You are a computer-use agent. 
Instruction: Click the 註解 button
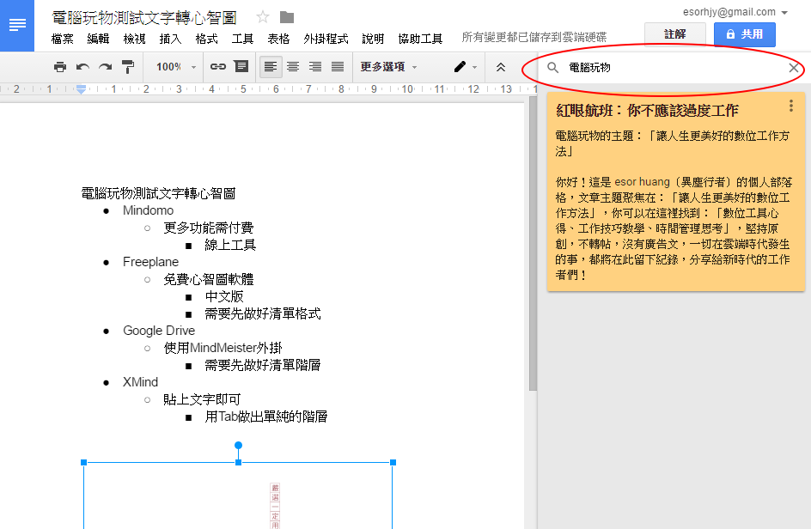[675, 34]
